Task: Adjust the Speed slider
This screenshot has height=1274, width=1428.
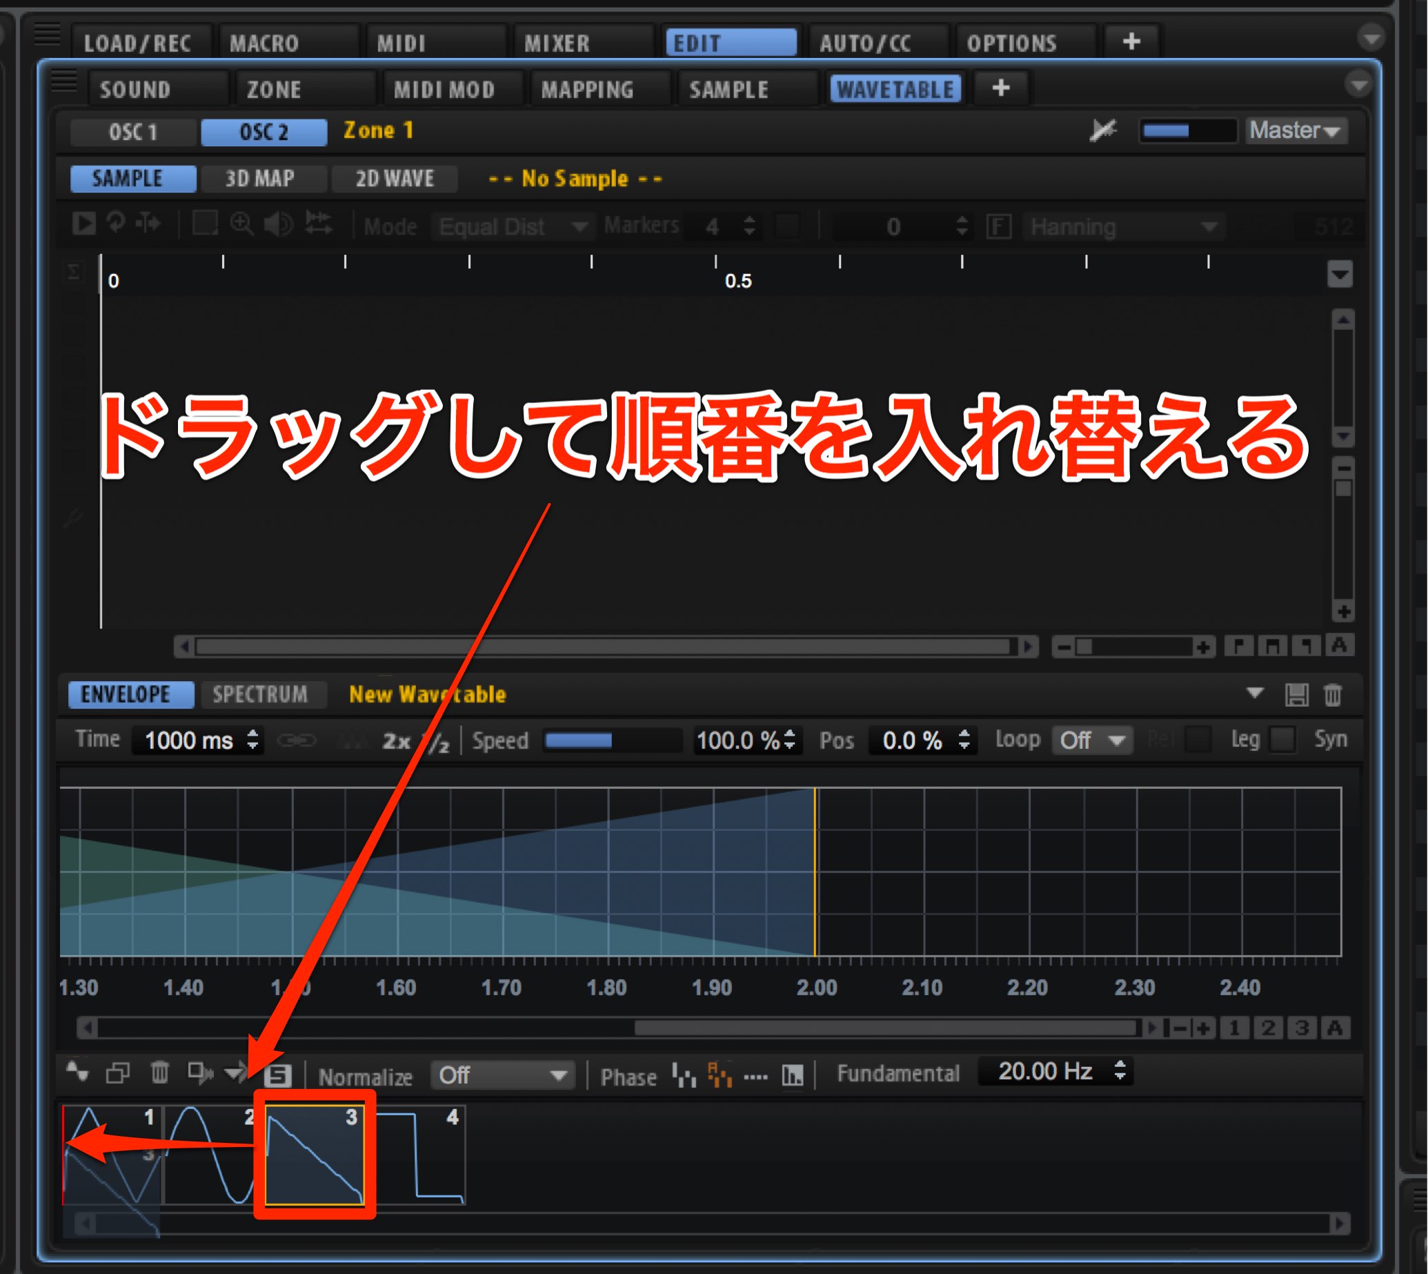Action: tap(612, 741)
